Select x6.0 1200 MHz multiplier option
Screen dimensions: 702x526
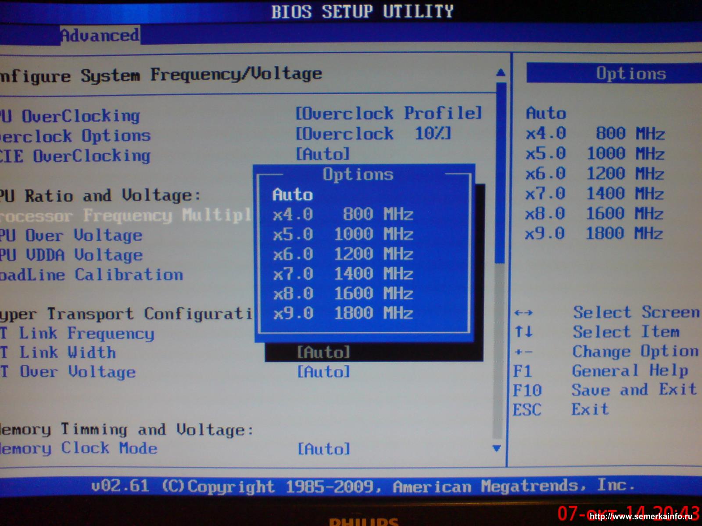(x=343, y=254)
